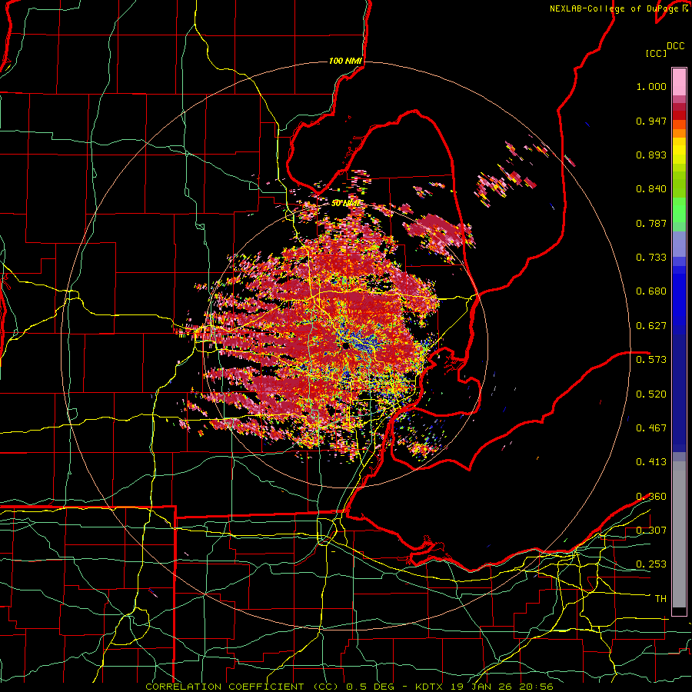Click the KDTX radar site center dot

tap(345, 345)
